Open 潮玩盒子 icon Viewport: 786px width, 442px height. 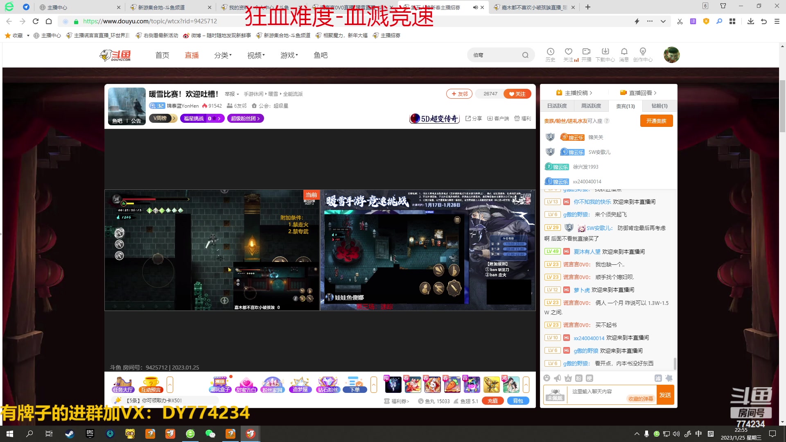click(x=220, y=385)
